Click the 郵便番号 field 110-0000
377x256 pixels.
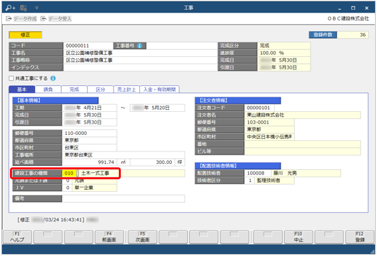(x=90, y=133)
